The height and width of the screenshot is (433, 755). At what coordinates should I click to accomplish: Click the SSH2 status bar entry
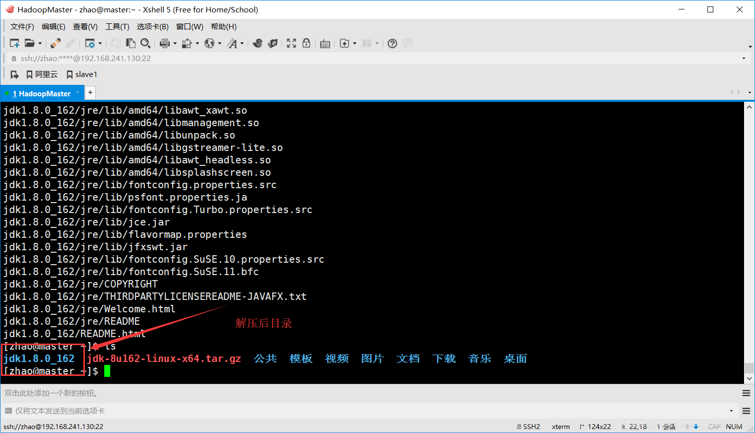(x=529, y=427)
